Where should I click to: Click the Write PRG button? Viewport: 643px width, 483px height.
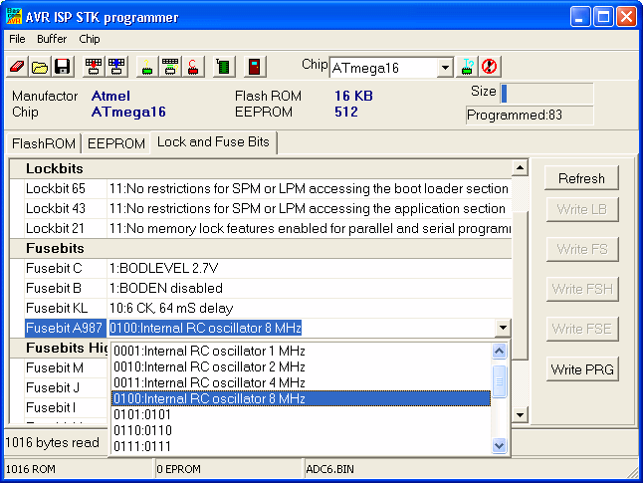(581, 369)
